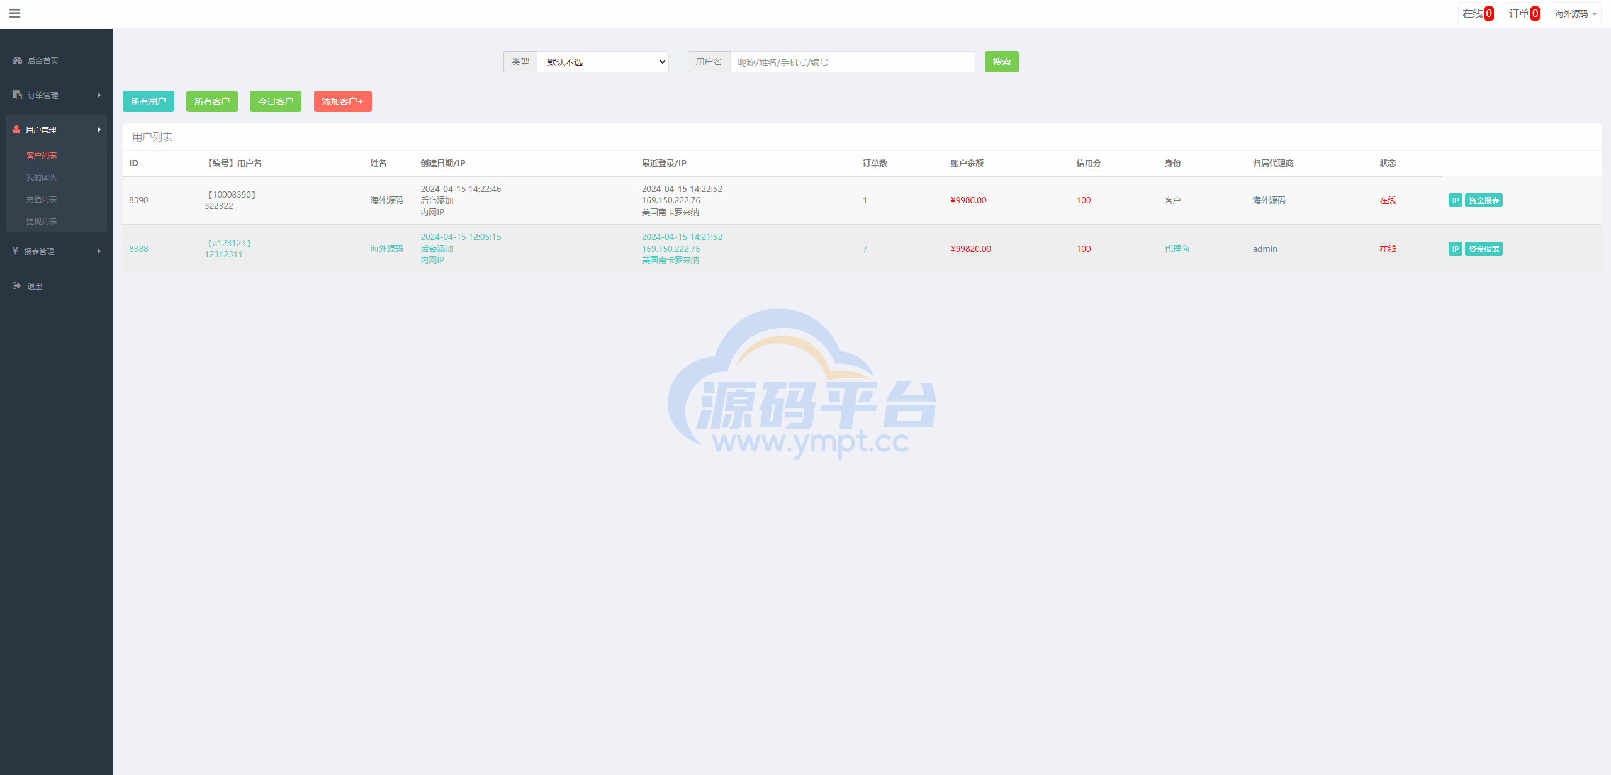This screenshot has width=1611, height=775.
Task: Click the creation date 2024-04-15 12:05:15
Action: (461, 237)
